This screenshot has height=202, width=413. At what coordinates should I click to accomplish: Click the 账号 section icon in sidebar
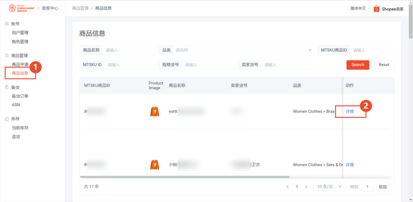pos(7,24)
